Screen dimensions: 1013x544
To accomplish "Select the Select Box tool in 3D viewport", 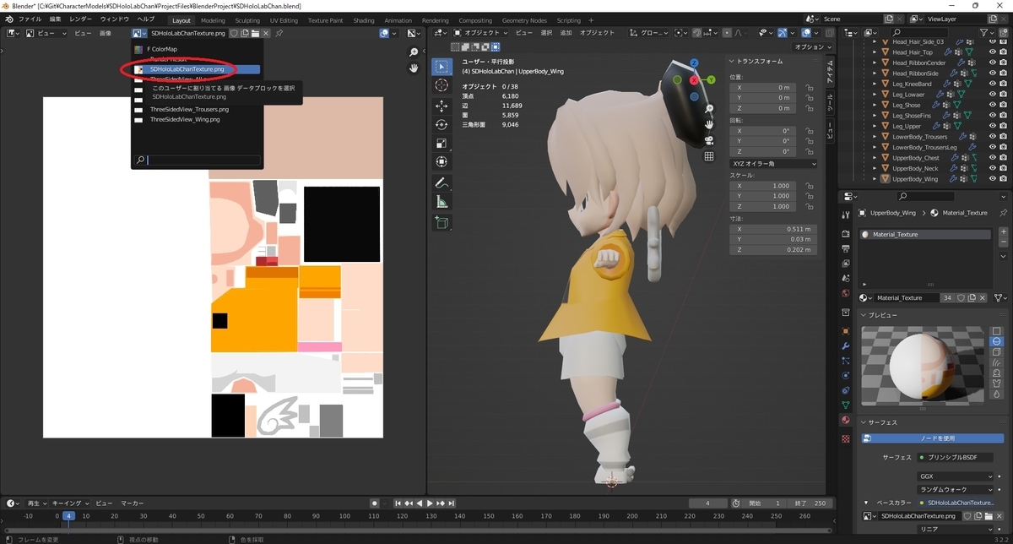I will tap(441, 67).
